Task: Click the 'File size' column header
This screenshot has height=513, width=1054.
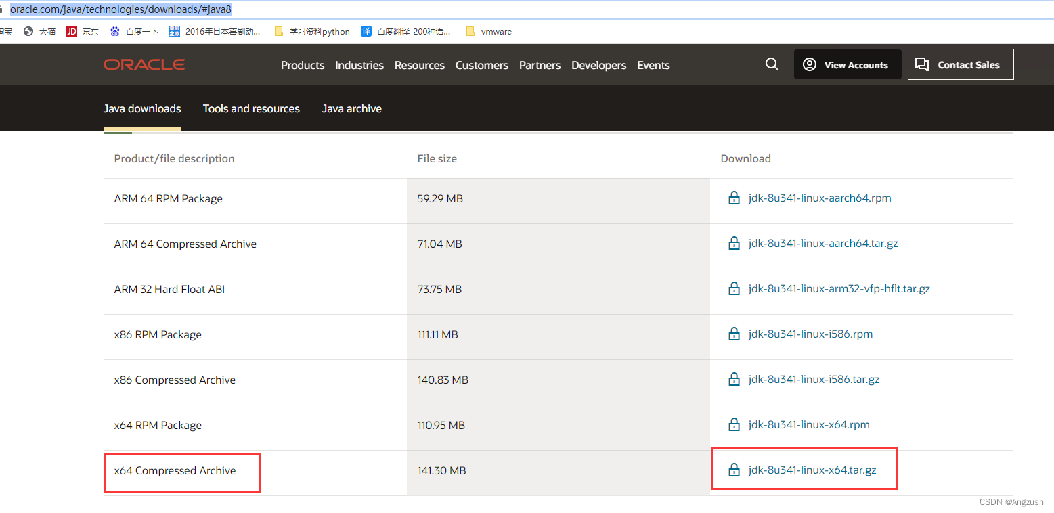Action: (437, 159)
